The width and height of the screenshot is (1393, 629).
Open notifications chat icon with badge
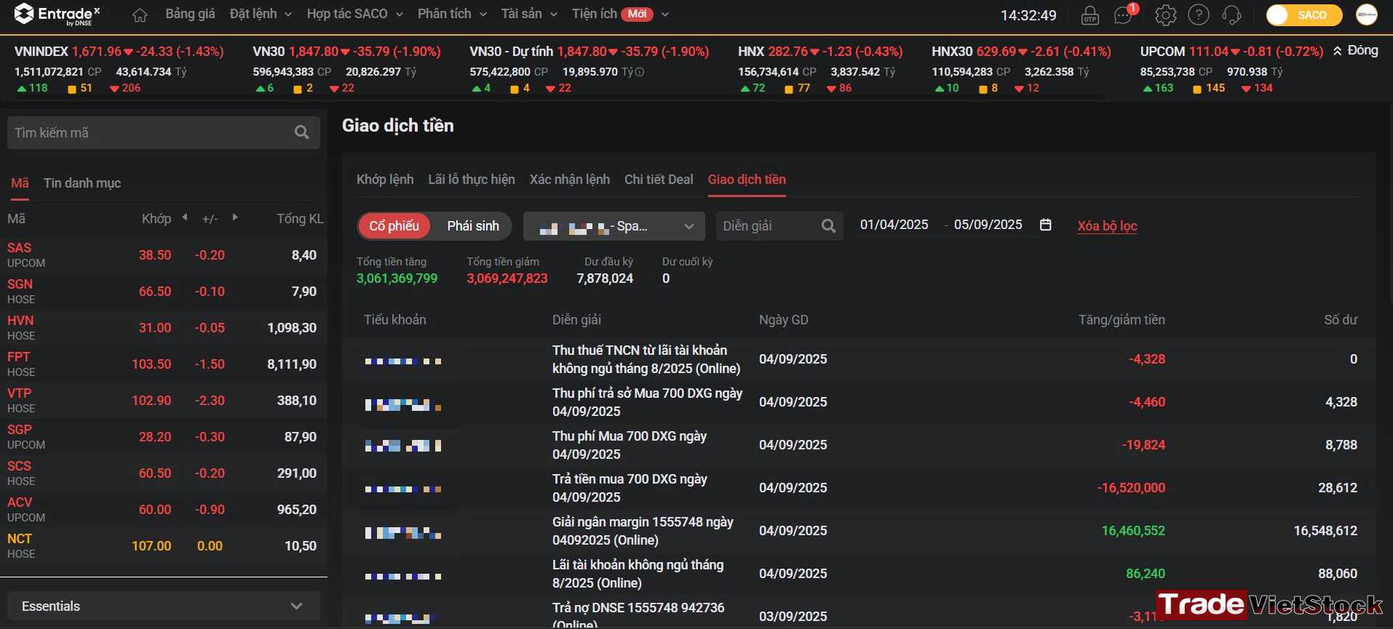click(x=1123, y=14)
